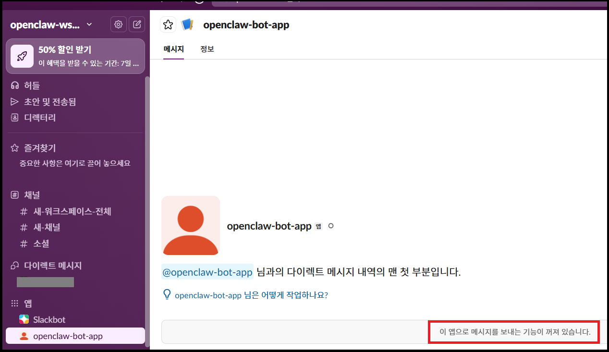Collapse the 채널 section header
This screenshot has width=609, height=352.
tap(32, 195)
